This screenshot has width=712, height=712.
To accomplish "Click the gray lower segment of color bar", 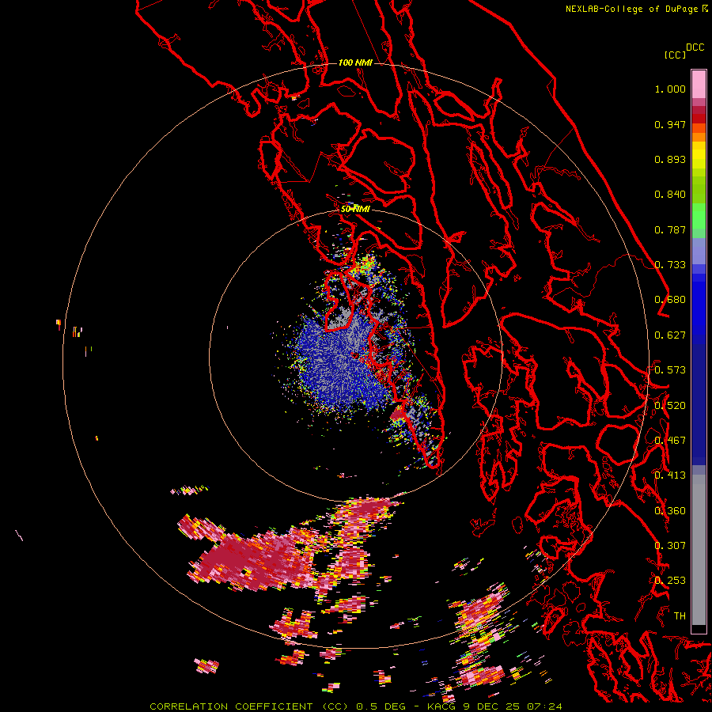I will coord(699,550).
